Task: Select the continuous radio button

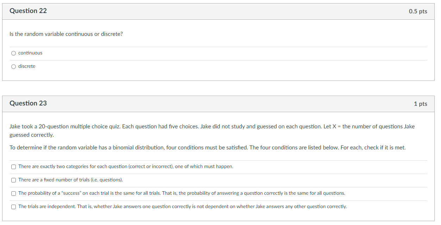Action: (x=13, y=53)
